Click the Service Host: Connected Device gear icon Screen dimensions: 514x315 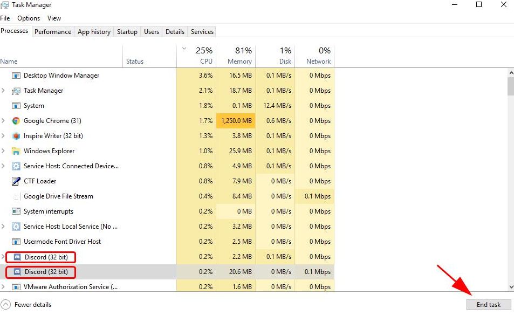coord(16,166)
